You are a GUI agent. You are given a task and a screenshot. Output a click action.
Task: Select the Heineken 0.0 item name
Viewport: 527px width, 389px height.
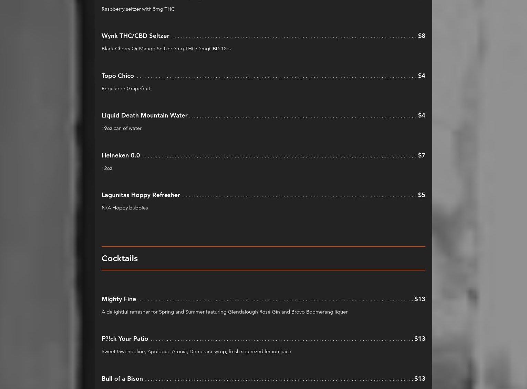click(121, 155)
